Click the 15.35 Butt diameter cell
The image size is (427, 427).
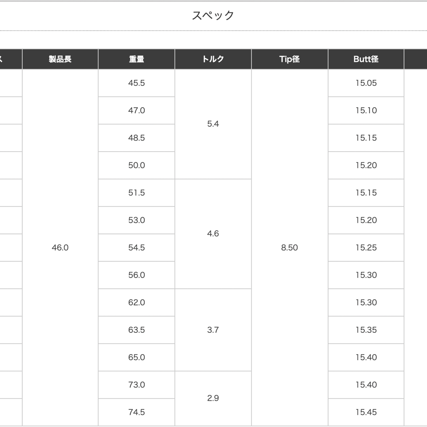366,330
